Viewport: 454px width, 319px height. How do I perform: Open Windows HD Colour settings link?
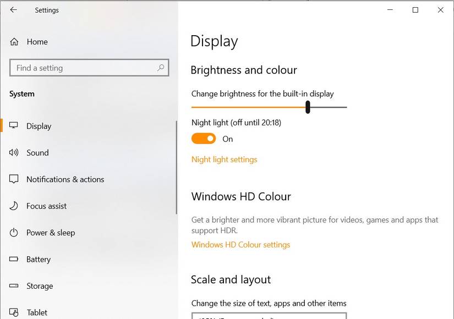click(x=240, y=245)
